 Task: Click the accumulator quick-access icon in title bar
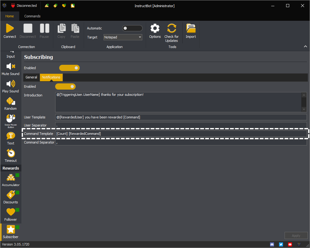tap(47, 6)
